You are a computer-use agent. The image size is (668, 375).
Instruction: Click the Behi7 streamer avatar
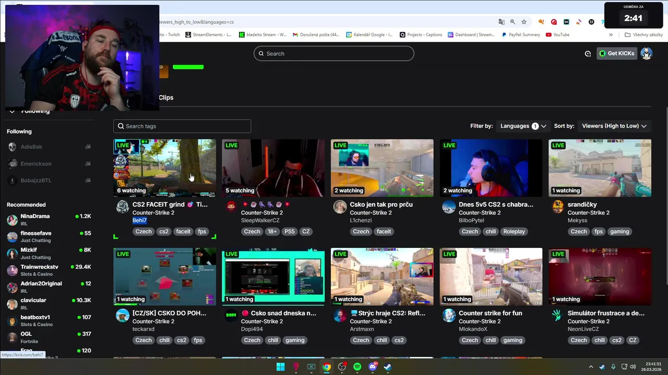(122, 207)
